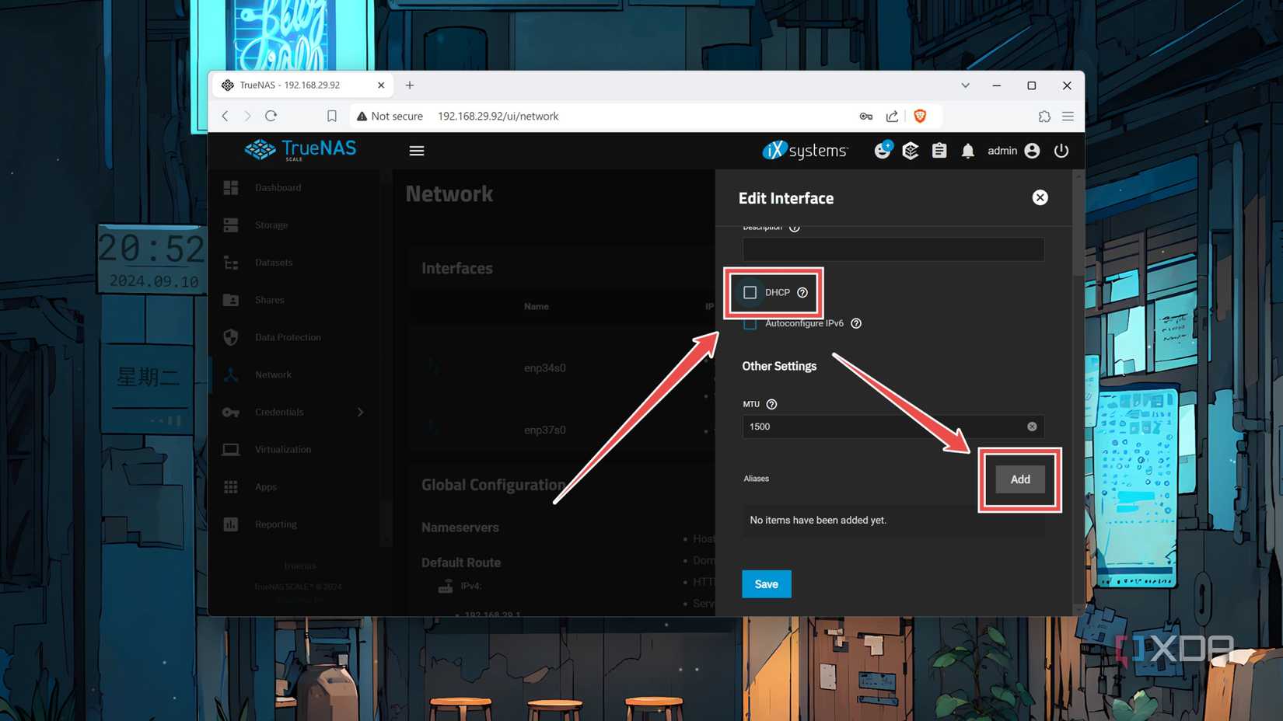The image size is (1283, 721).
Task: Click into the MTU input field
Action: [893, 427]
